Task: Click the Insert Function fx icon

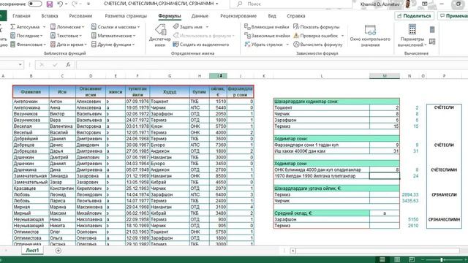Action: (68, 64)
